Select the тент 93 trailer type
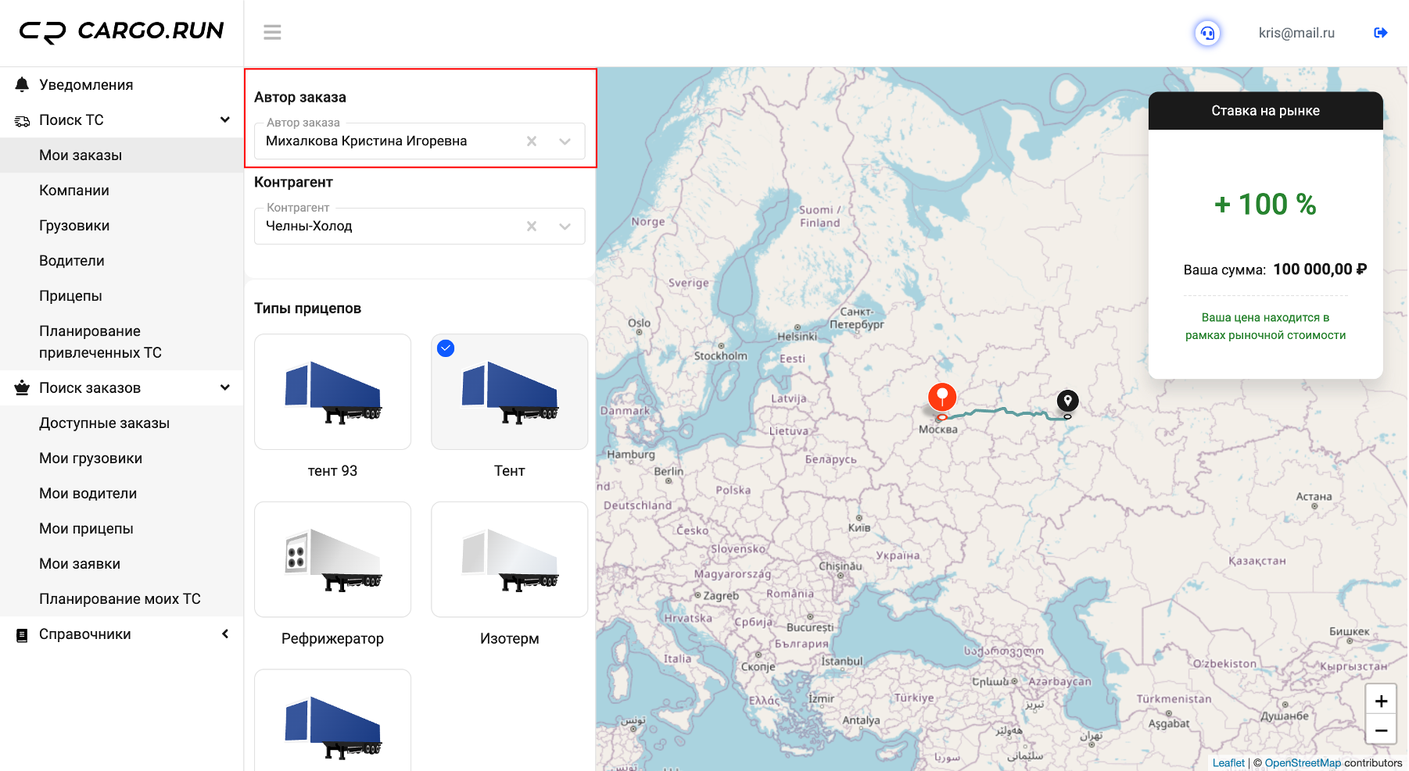The height and width of the screenshot is (771, 1409). 332,392
